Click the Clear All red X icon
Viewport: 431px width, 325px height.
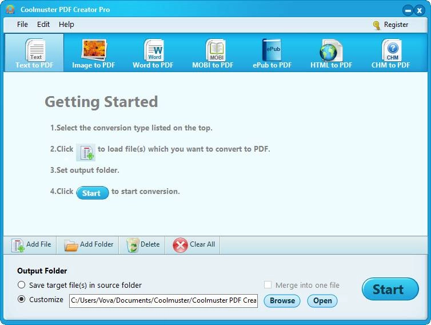[x=180, y=245]
